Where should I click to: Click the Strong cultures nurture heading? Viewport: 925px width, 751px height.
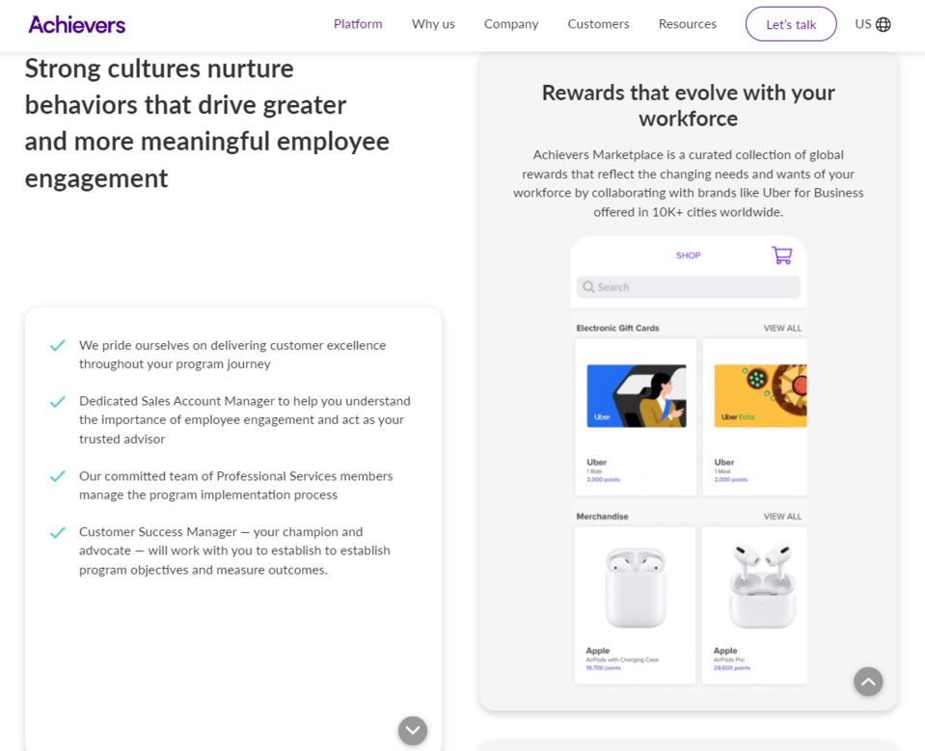207,123
